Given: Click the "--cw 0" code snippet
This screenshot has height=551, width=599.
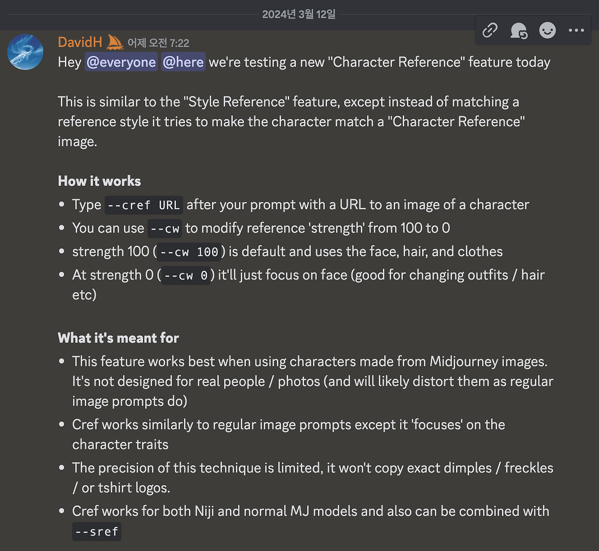Looking at the screenshot, I should point(186,275).
